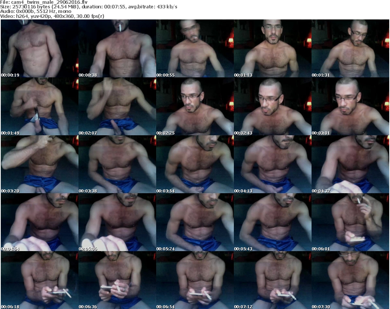Select the thumbnail at timestamp 00:01:13
The width and height of the screenshot is (390, 309).
[273, 48]
